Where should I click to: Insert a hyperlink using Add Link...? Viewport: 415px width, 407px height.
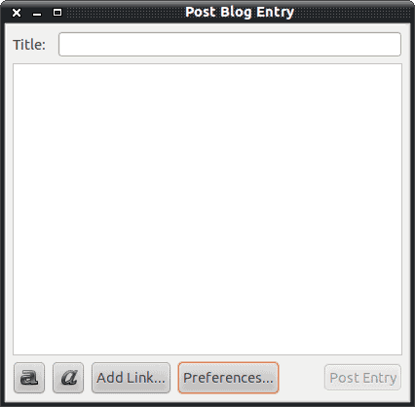pos(131,378)
